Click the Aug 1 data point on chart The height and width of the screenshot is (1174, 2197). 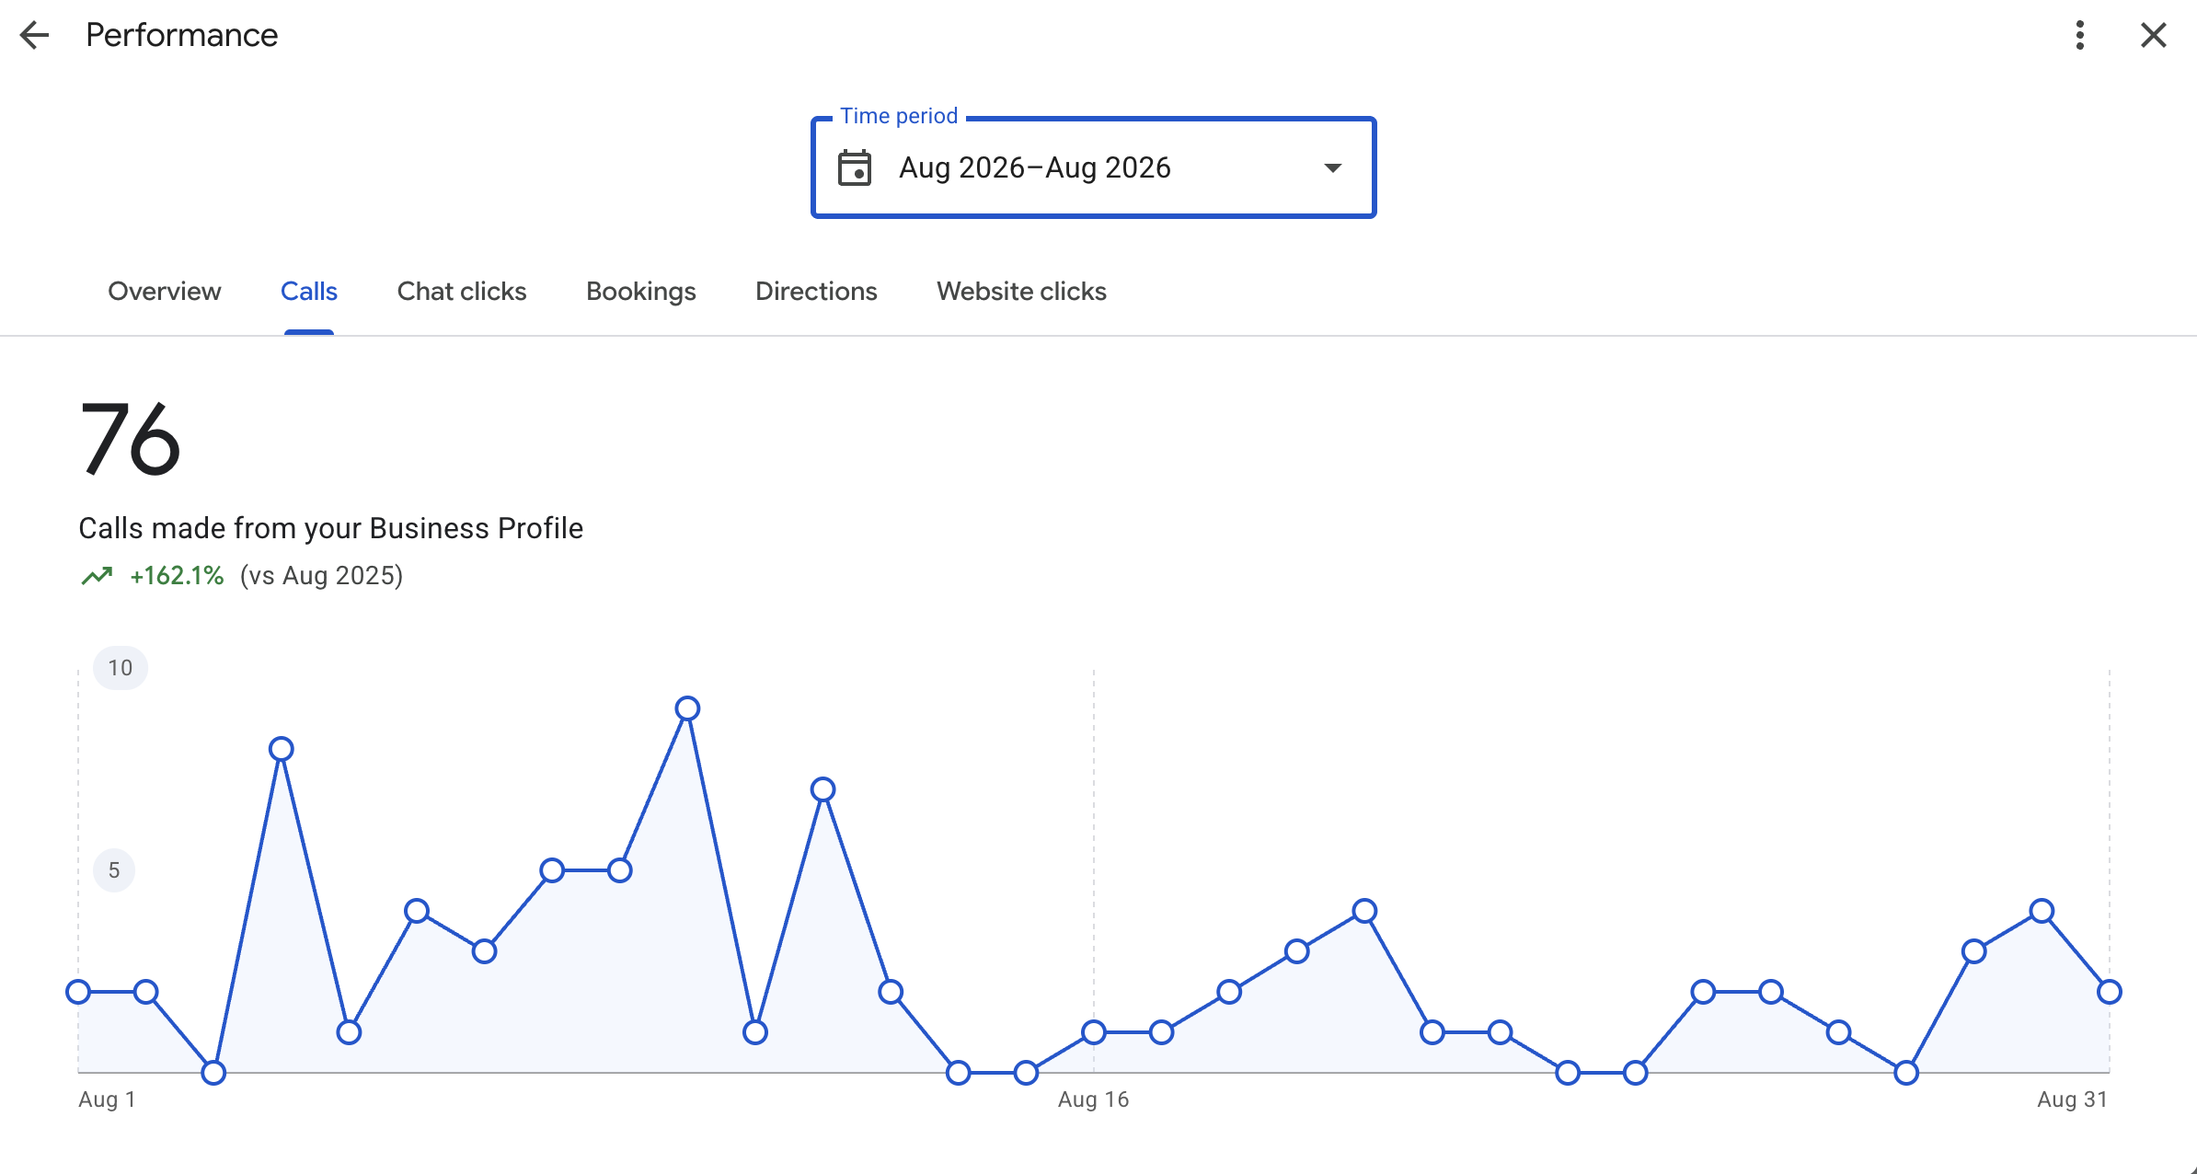point(78,992)
